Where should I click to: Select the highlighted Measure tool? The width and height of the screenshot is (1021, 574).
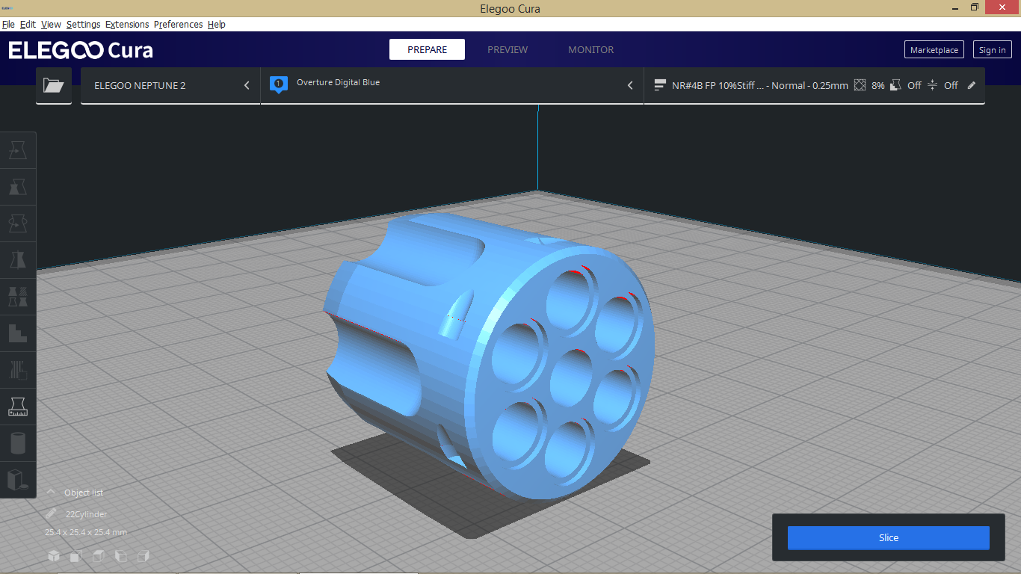pyautogui.click(x=18, y=406)
